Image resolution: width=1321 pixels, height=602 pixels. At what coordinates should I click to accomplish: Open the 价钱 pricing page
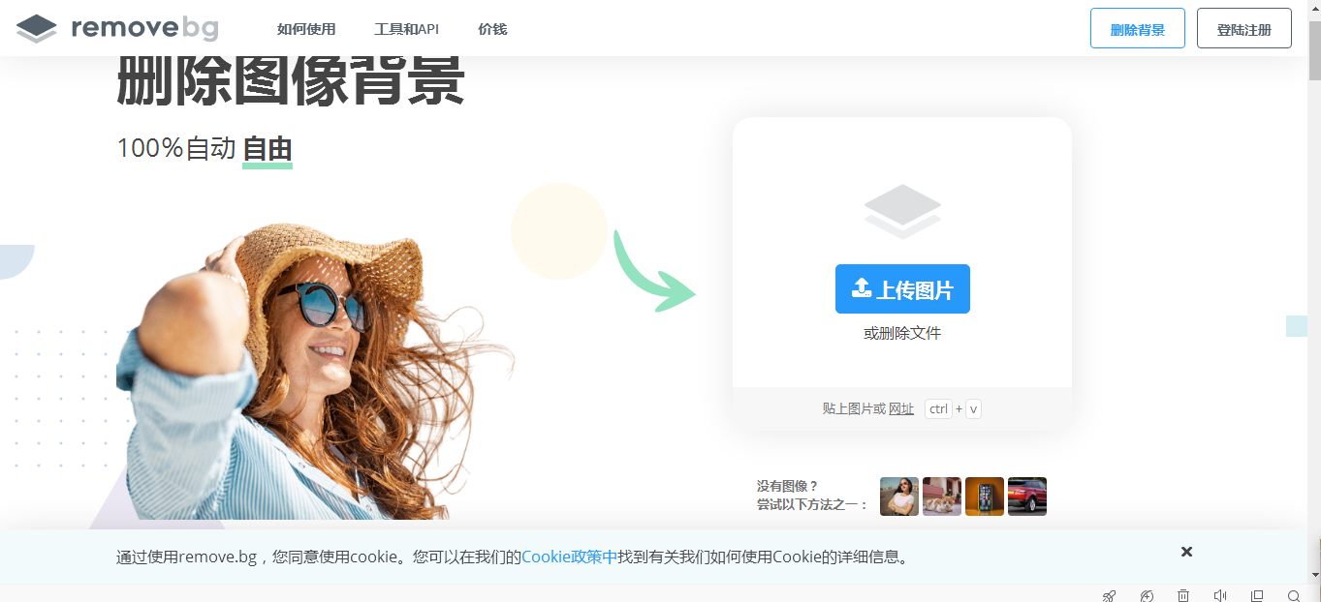(492, 29)
